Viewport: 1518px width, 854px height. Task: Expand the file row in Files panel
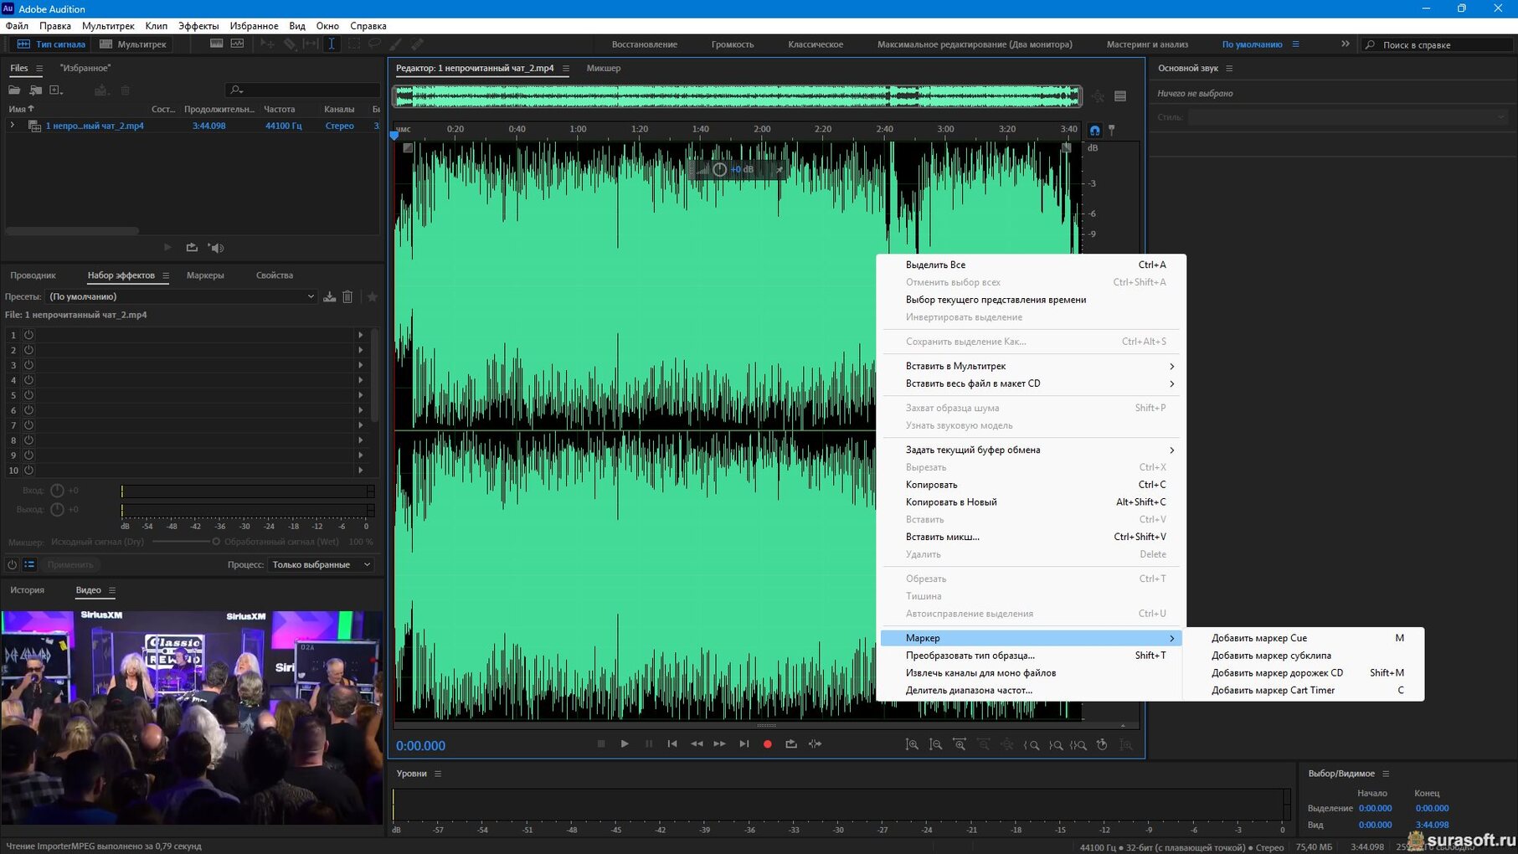tap(12, 126)
